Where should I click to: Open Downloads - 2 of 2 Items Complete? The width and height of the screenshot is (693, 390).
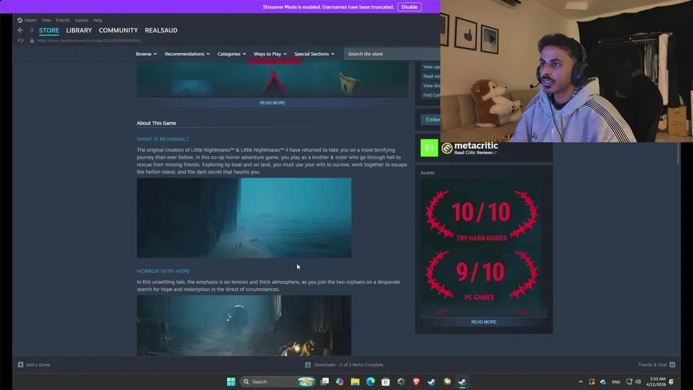coord(348,365)
